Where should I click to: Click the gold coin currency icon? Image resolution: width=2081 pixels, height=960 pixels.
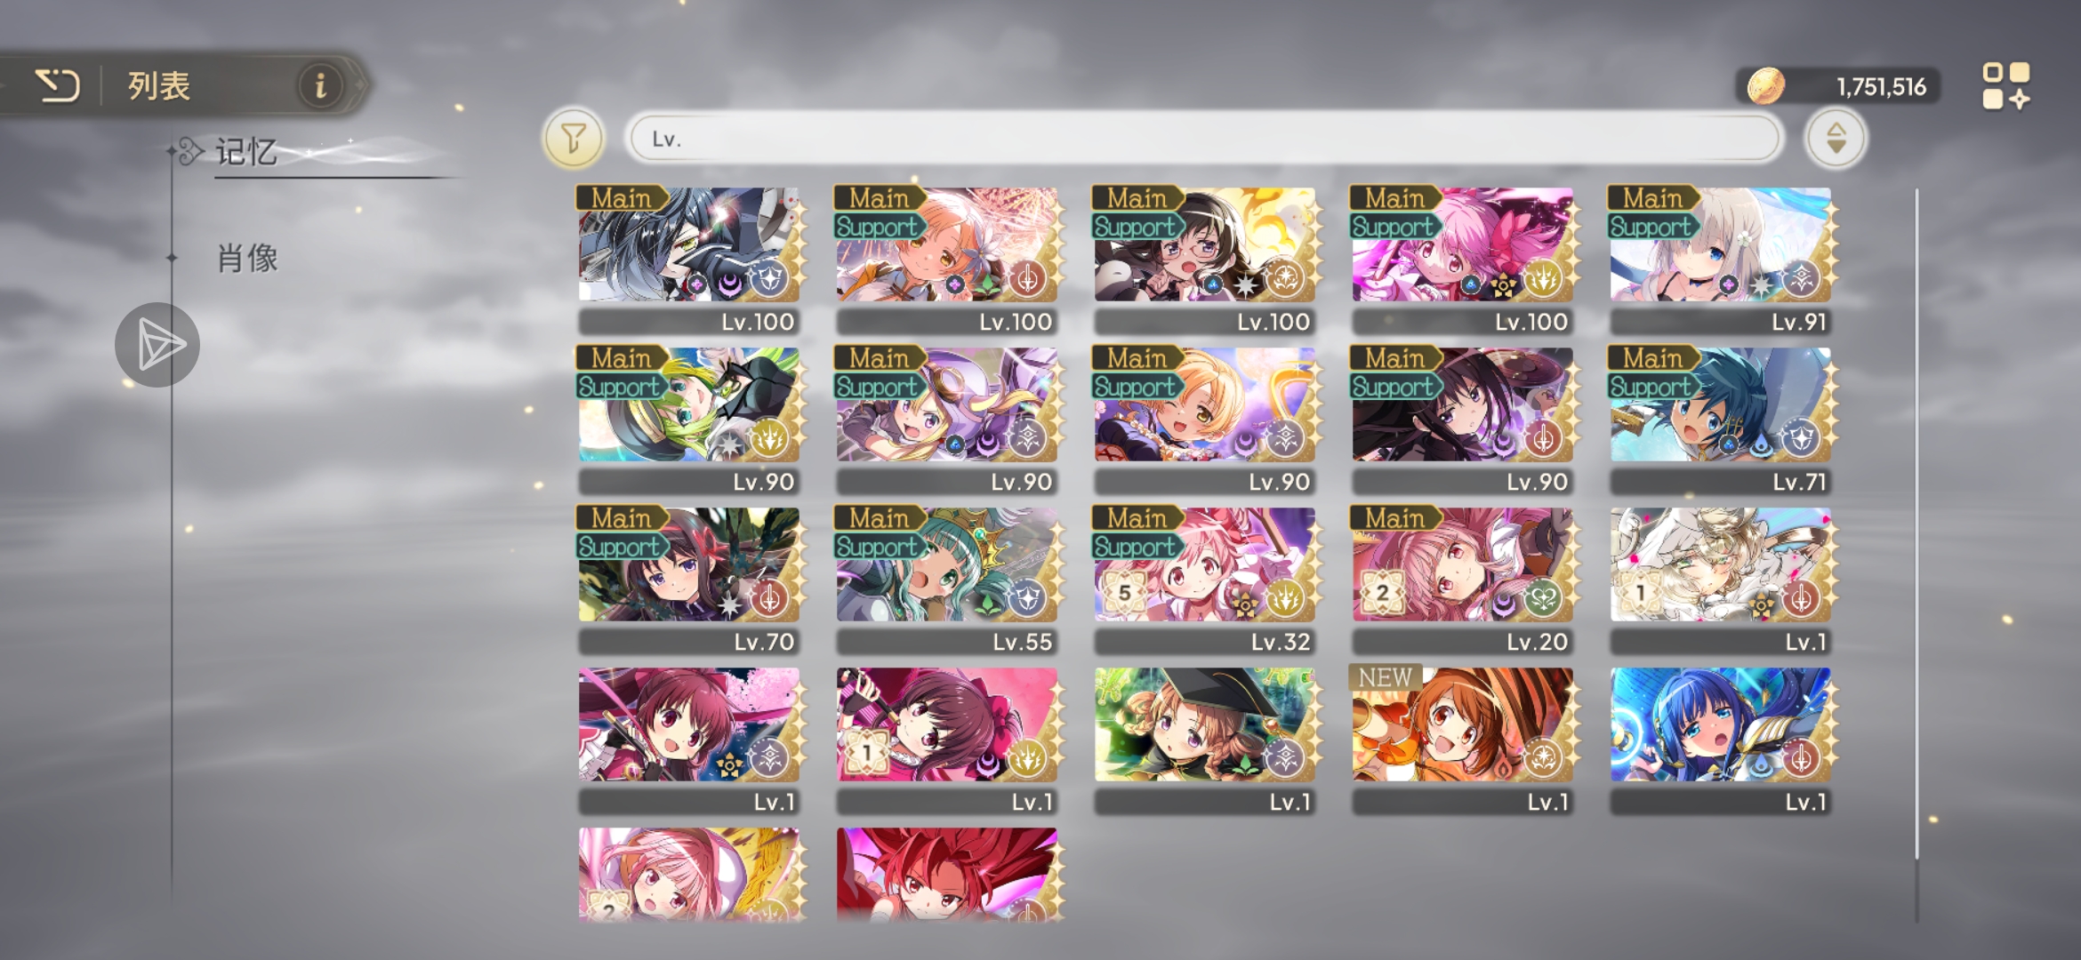(1765, 86)
